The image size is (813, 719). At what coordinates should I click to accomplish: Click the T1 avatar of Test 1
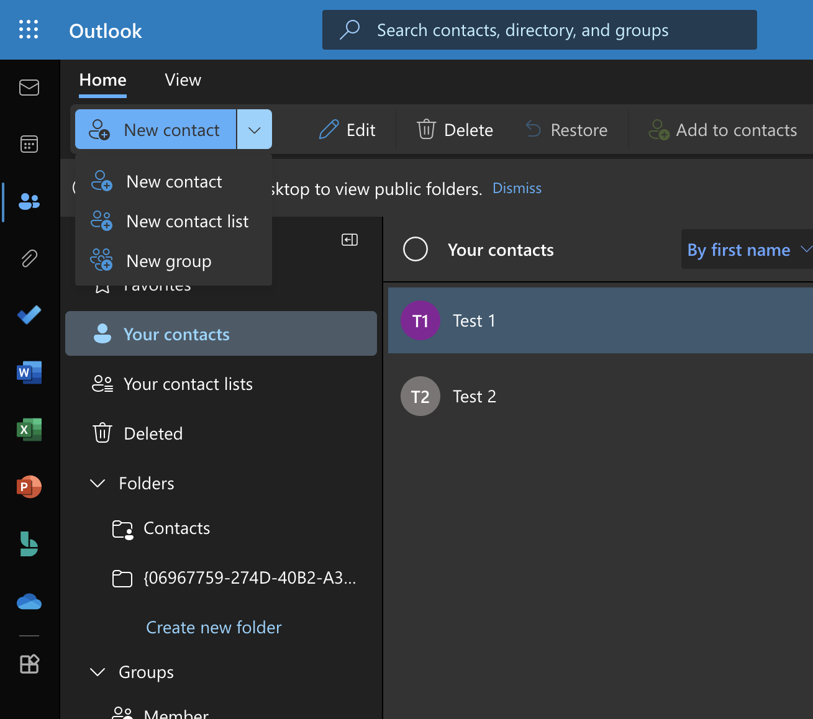(420, 320)
